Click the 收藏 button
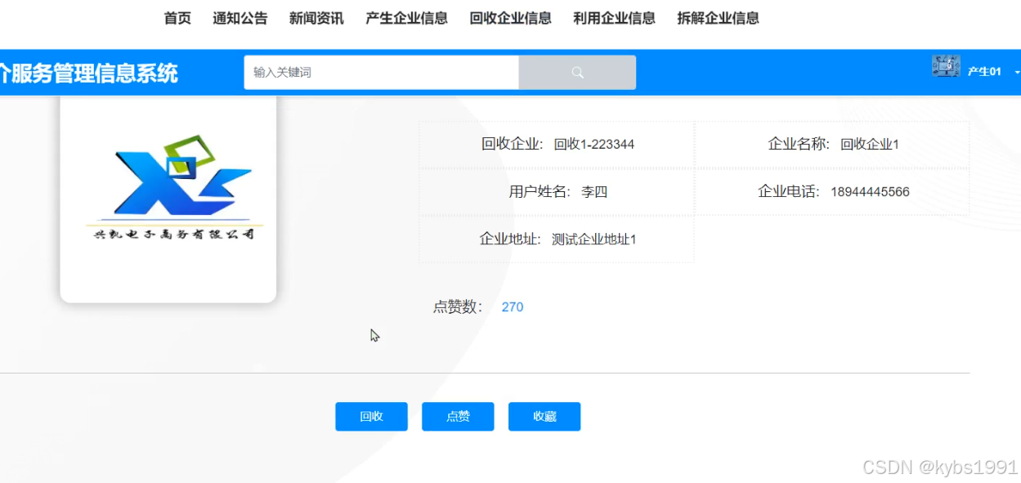Image resolution: width=1021 pixels, height=483 pixels. tap(544, 417)
